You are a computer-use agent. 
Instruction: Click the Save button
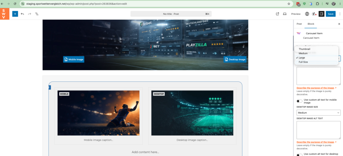point(331,14)
